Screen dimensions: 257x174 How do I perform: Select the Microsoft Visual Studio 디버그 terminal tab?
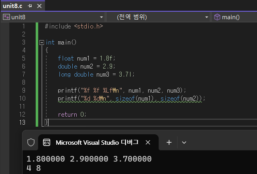[98, 142]
